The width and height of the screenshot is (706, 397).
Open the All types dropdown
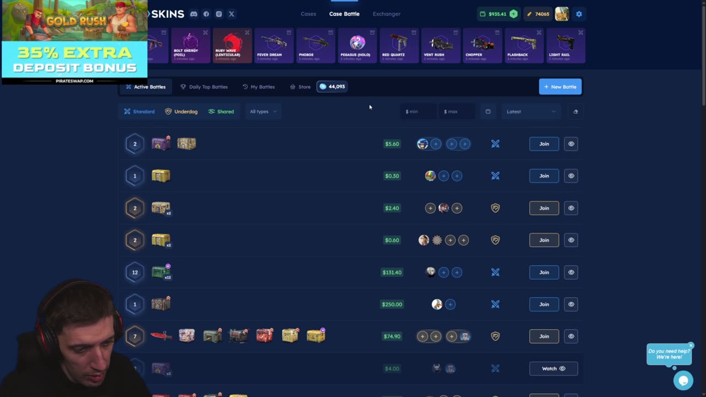263,111
